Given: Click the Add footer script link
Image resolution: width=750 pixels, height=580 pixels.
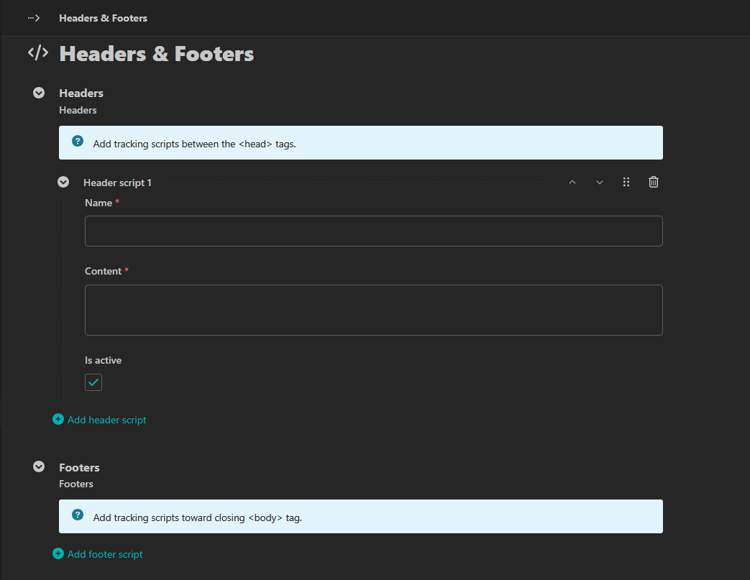Looking at the screenshot, I should tap(104, 554).
